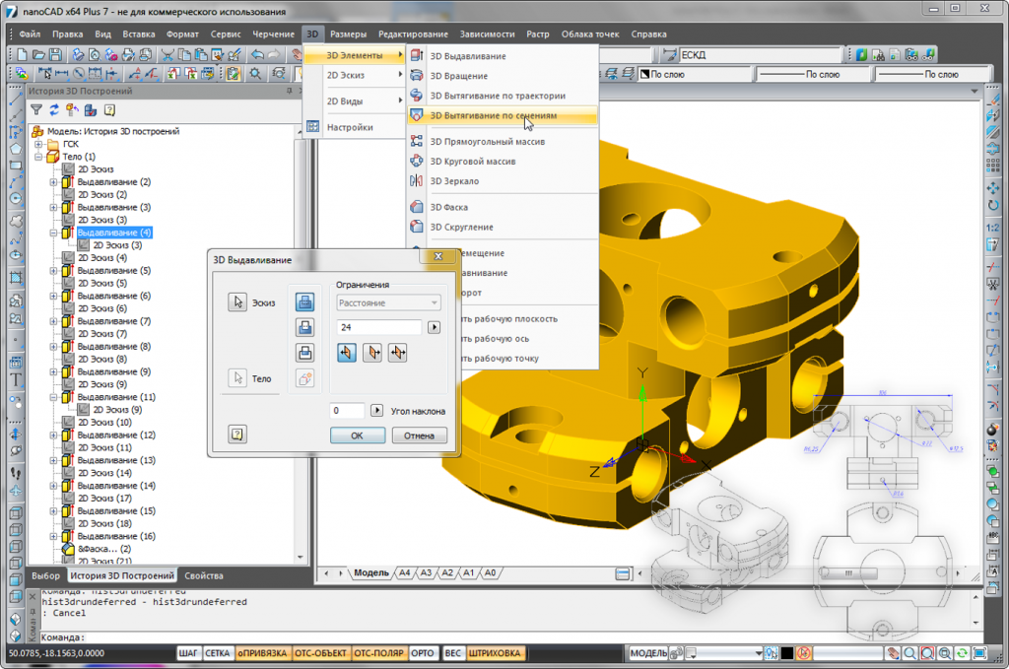Collapse the Тело (1) tree node
The width and height of the screenshot is (1009, 669).
[x=38, y=157]
